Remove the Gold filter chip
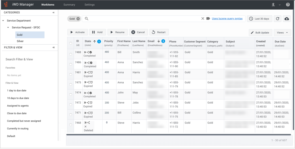Image resolution: width=295 pixels, height=149 pixels. 78,19
